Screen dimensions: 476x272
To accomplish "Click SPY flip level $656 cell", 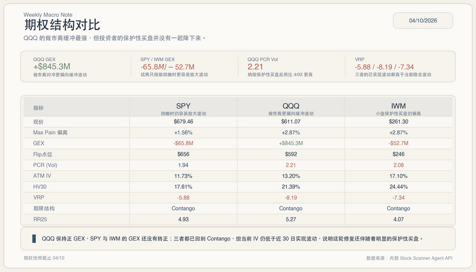I will coord(183,154).
